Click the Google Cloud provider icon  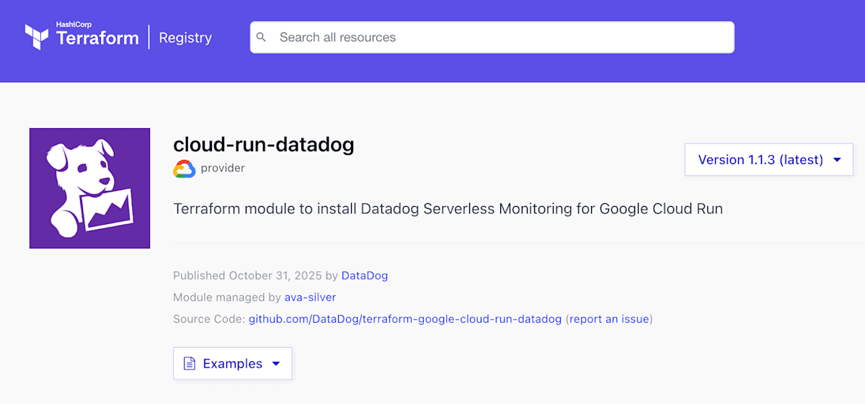[185, 169]
